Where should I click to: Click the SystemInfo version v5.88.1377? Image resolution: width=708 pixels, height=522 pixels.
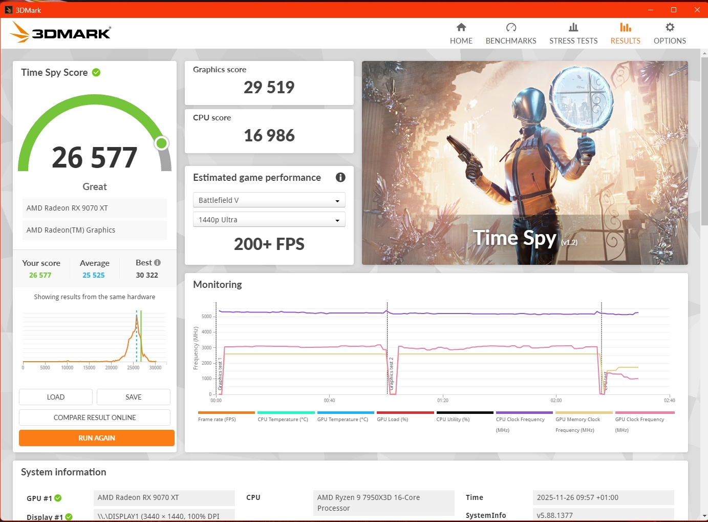pos(604,515)
